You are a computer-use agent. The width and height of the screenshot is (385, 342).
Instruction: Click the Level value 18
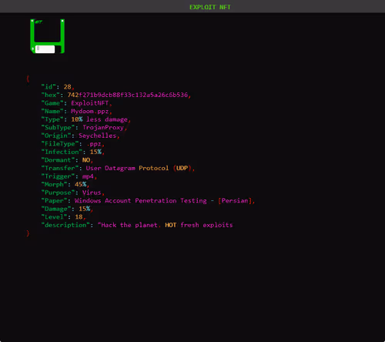[x=79, y=217]
